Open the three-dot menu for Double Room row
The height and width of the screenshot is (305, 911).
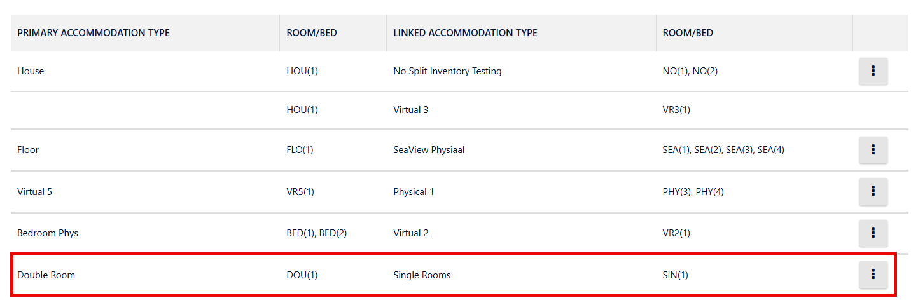point(873,274)
